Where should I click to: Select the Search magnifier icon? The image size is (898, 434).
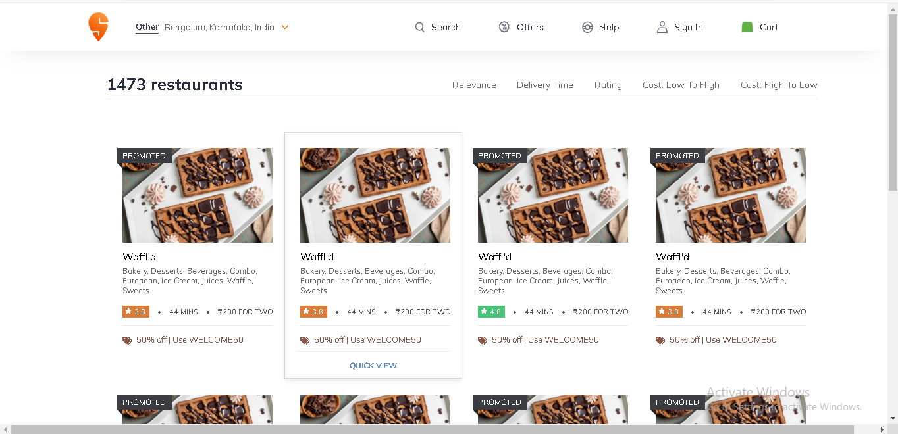click(420, 27)
